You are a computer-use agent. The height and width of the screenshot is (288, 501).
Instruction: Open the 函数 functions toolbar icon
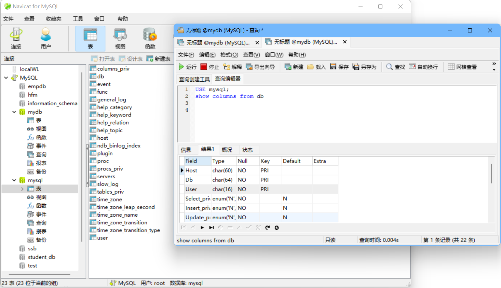(150, 38)
